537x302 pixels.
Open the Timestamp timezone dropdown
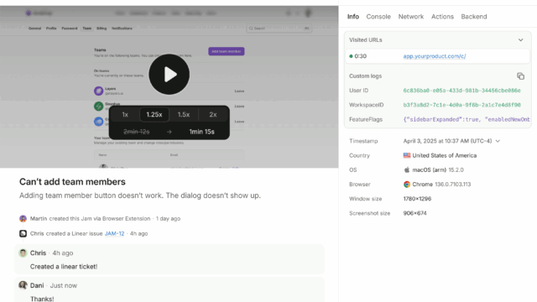pyautogui.click(x=498, y=141)
